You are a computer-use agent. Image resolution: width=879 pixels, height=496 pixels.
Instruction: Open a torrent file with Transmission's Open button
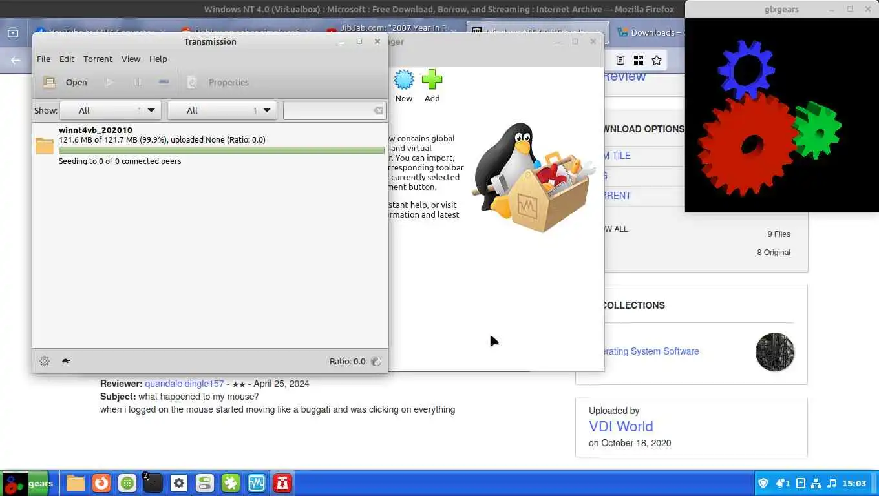[65, 82]
